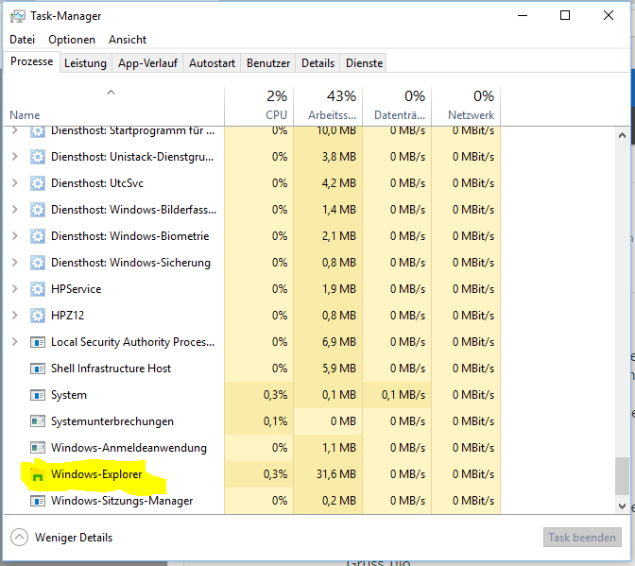Image resolution: width=635 pixels, height=566 pixels.
Task: Click the Weniger Details circle arrow icon
Action: (20, 538)
